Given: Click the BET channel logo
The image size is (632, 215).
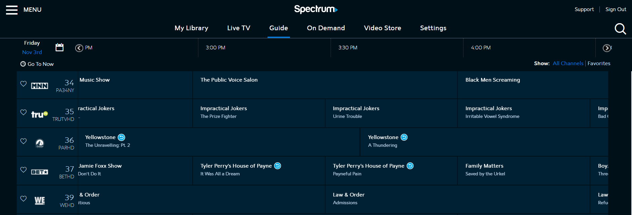Looking at the screenshot, I should point(40,172).
